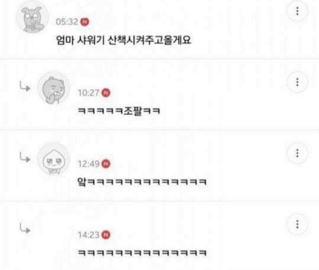Select the reply text starting with 앜
This screenshot has width=319, height=270.
click(142, 182)
